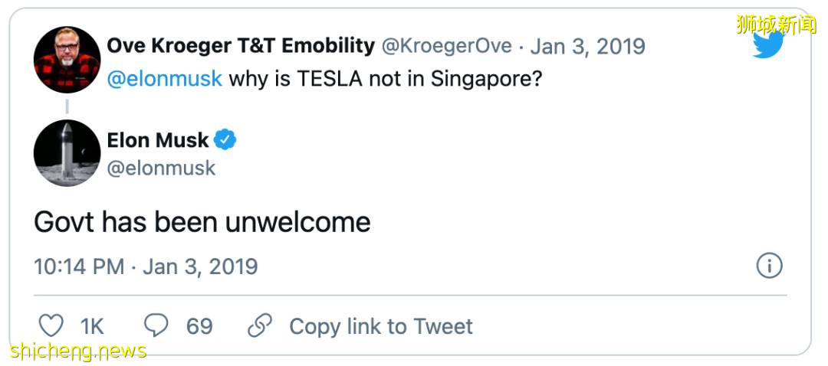Open the 10:14 PM · Jan 3, 2019 timestamp
The image size is (828, 366).
tap(146, 266)
